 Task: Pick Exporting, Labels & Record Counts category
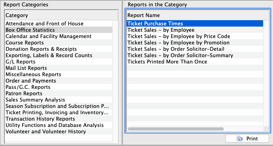pyautogui.click(x=59, y=55)
